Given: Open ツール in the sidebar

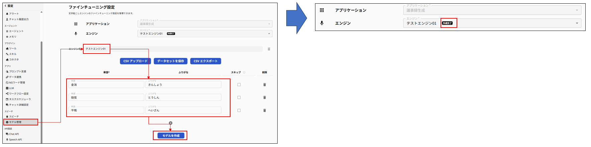Looking at the screenshot, I should tap(12, 49).
